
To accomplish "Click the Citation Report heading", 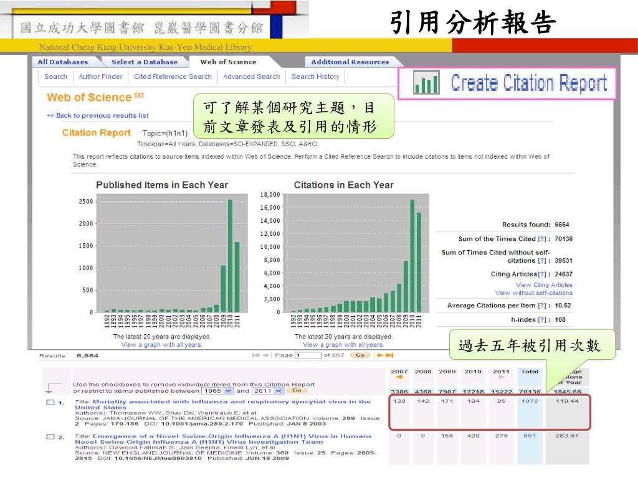I will [97, 133].
